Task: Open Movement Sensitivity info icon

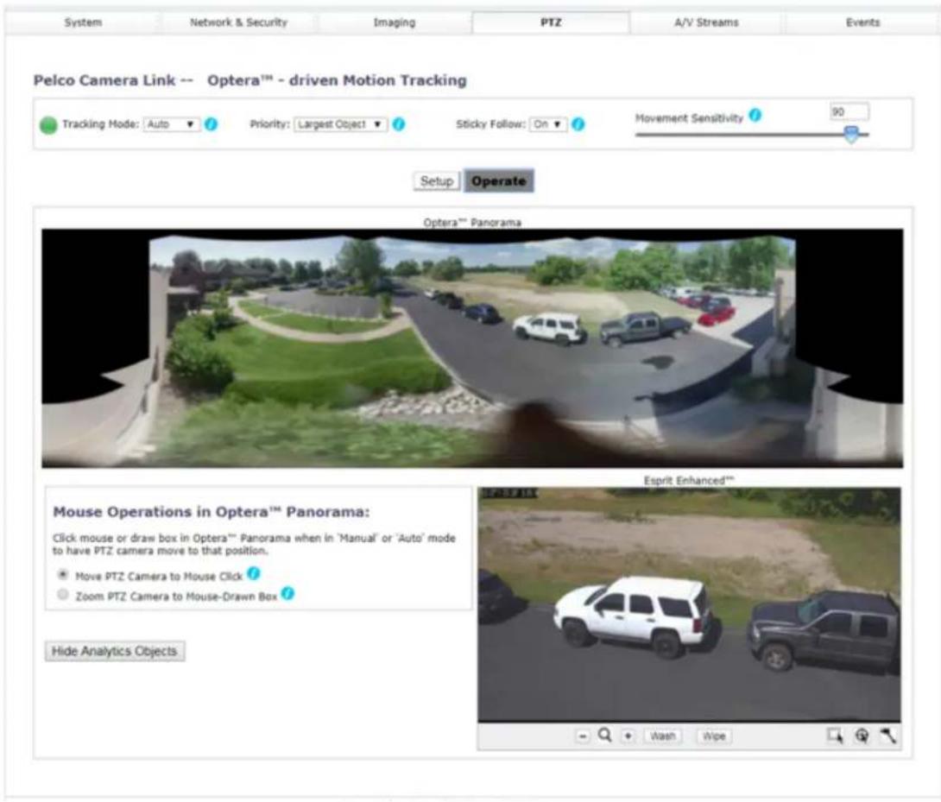Action: [x=755, y=116]
